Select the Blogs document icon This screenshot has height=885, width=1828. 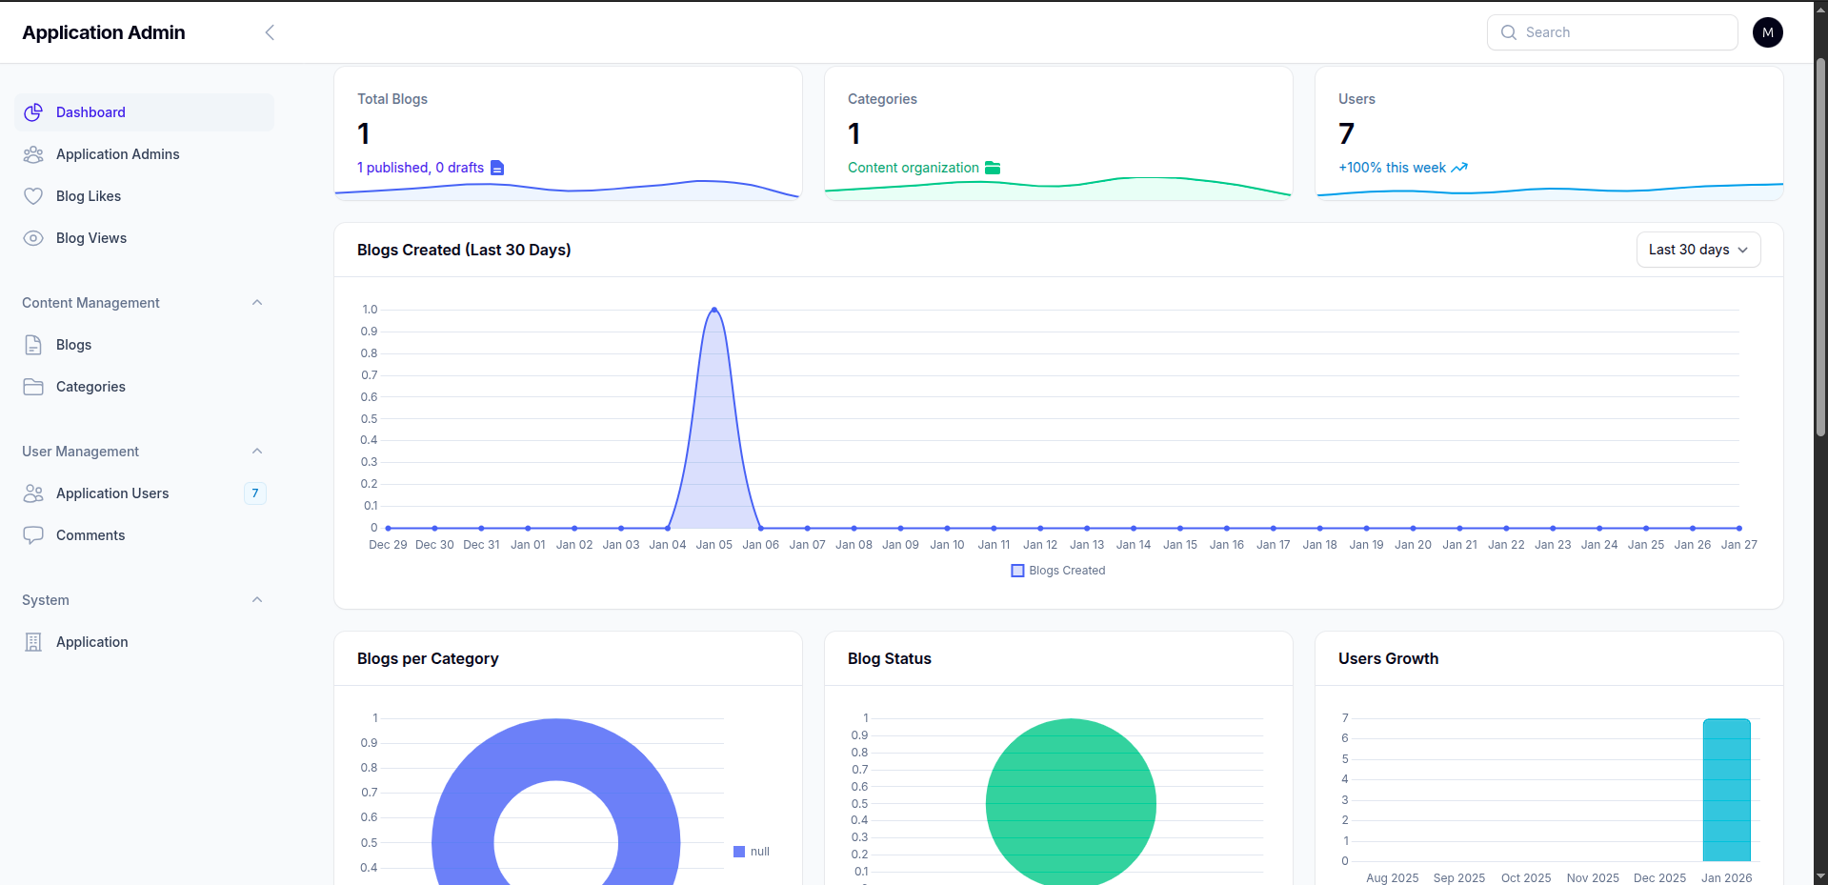(x=33, y=344)
